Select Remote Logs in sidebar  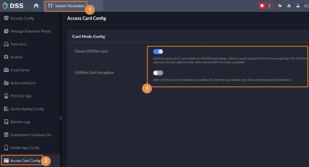tap(20, 122)
